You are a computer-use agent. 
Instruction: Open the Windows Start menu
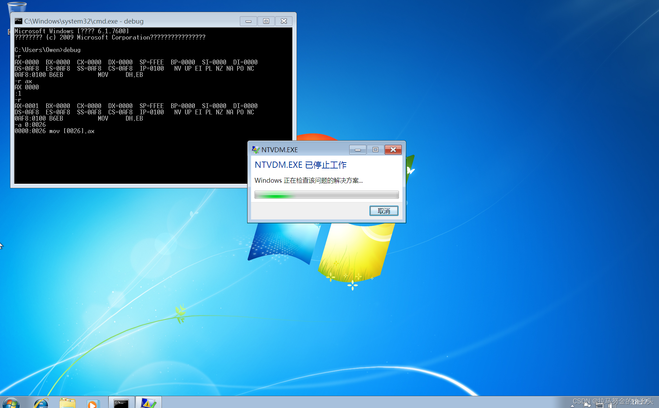click(11, 403)
